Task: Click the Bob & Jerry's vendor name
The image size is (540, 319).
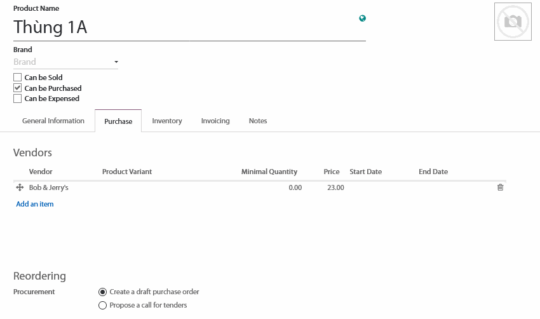Action: click(x=49, y=187)
